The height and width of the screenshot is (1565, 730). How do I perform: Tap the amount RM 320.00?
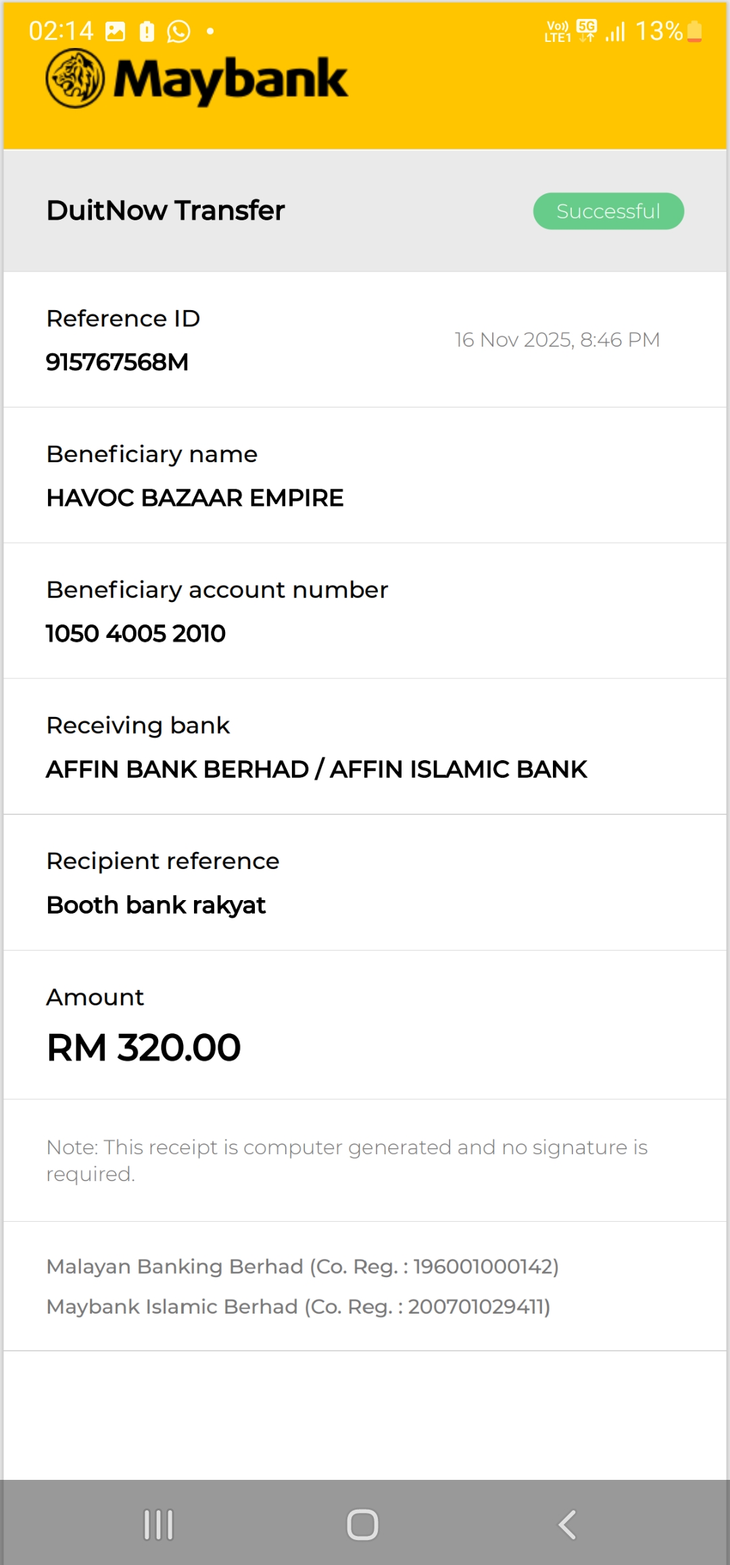pyautogui.click(x=144, y=1048)
